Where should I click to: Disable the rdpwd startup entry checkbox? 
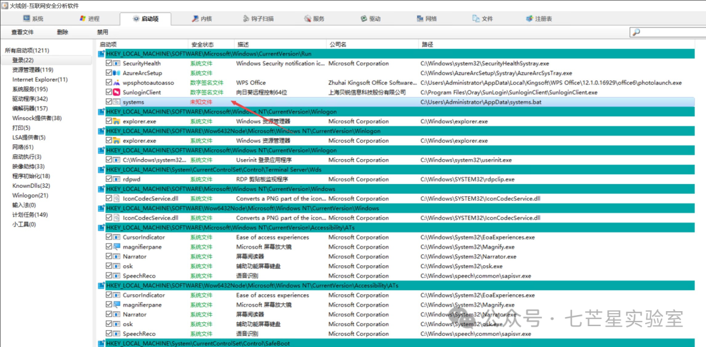[109, 179]
